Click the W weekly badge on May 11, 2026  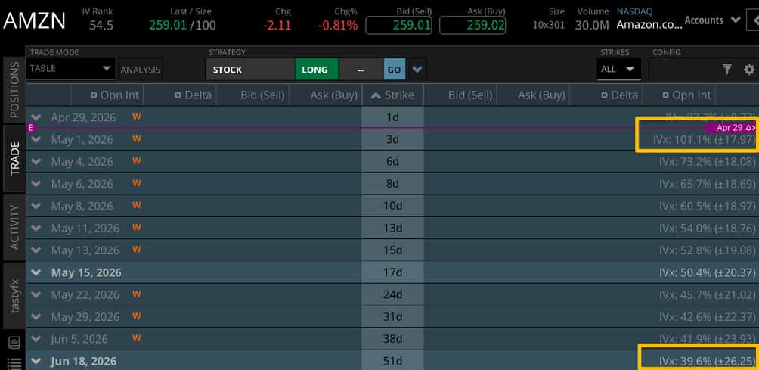pyautogui.click(x=137, y=227)
